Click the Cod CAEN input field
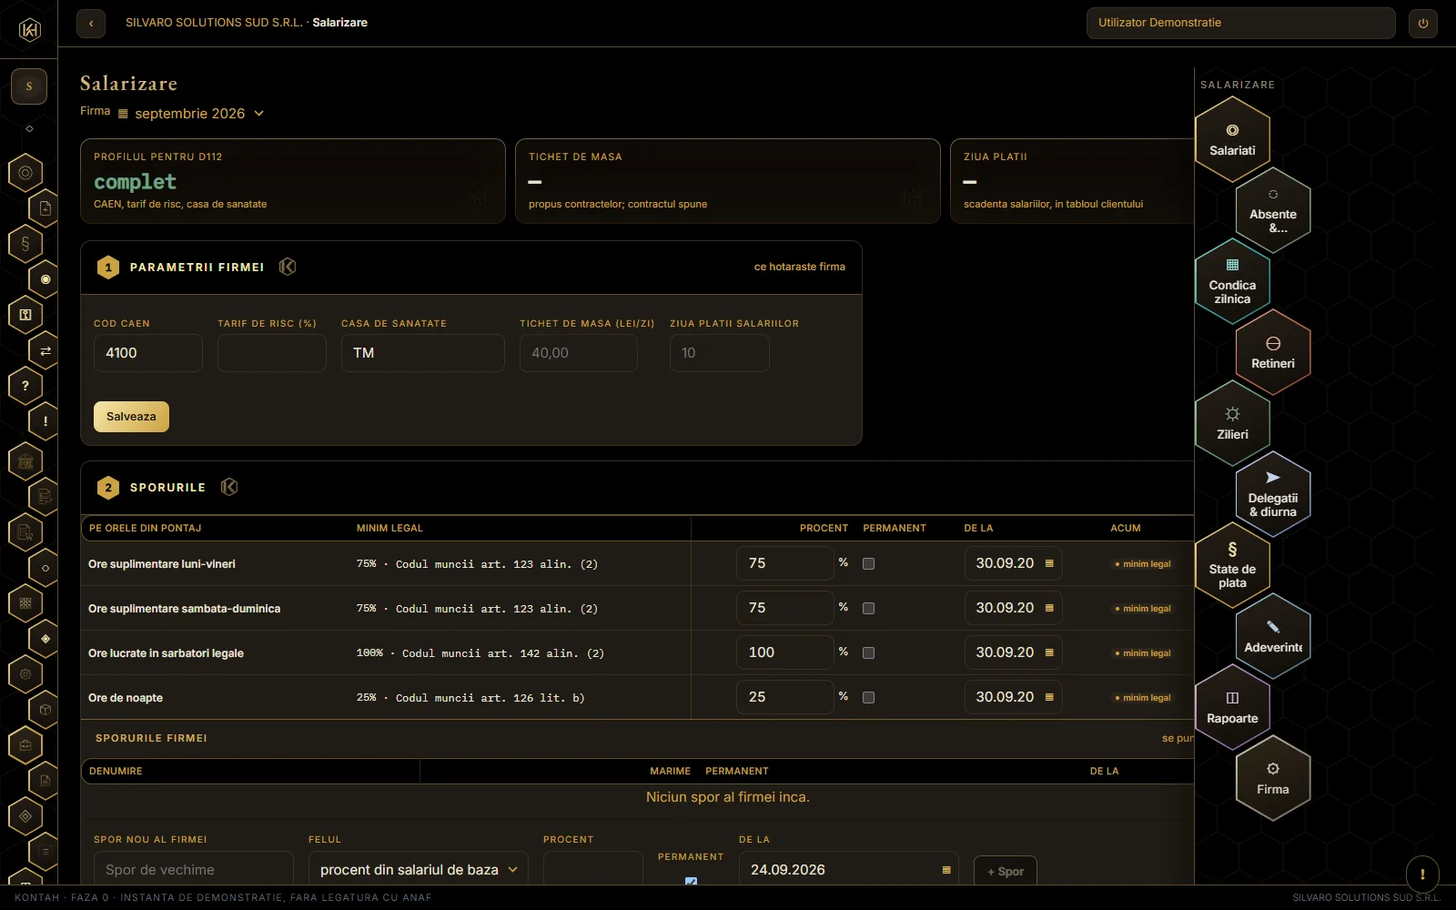 (x=148, y=353)
